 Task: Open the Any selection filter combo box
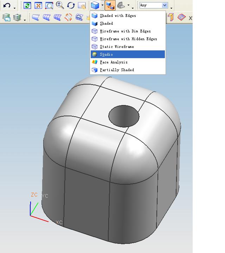[x=154, y=5]
